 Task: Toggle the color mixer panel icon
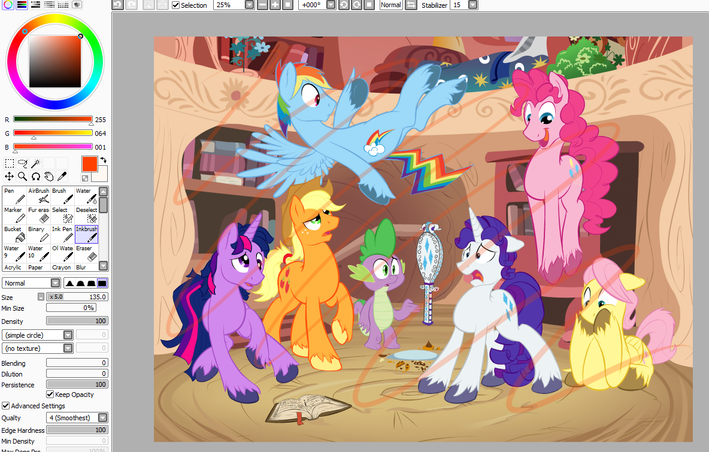pos(49,5)
